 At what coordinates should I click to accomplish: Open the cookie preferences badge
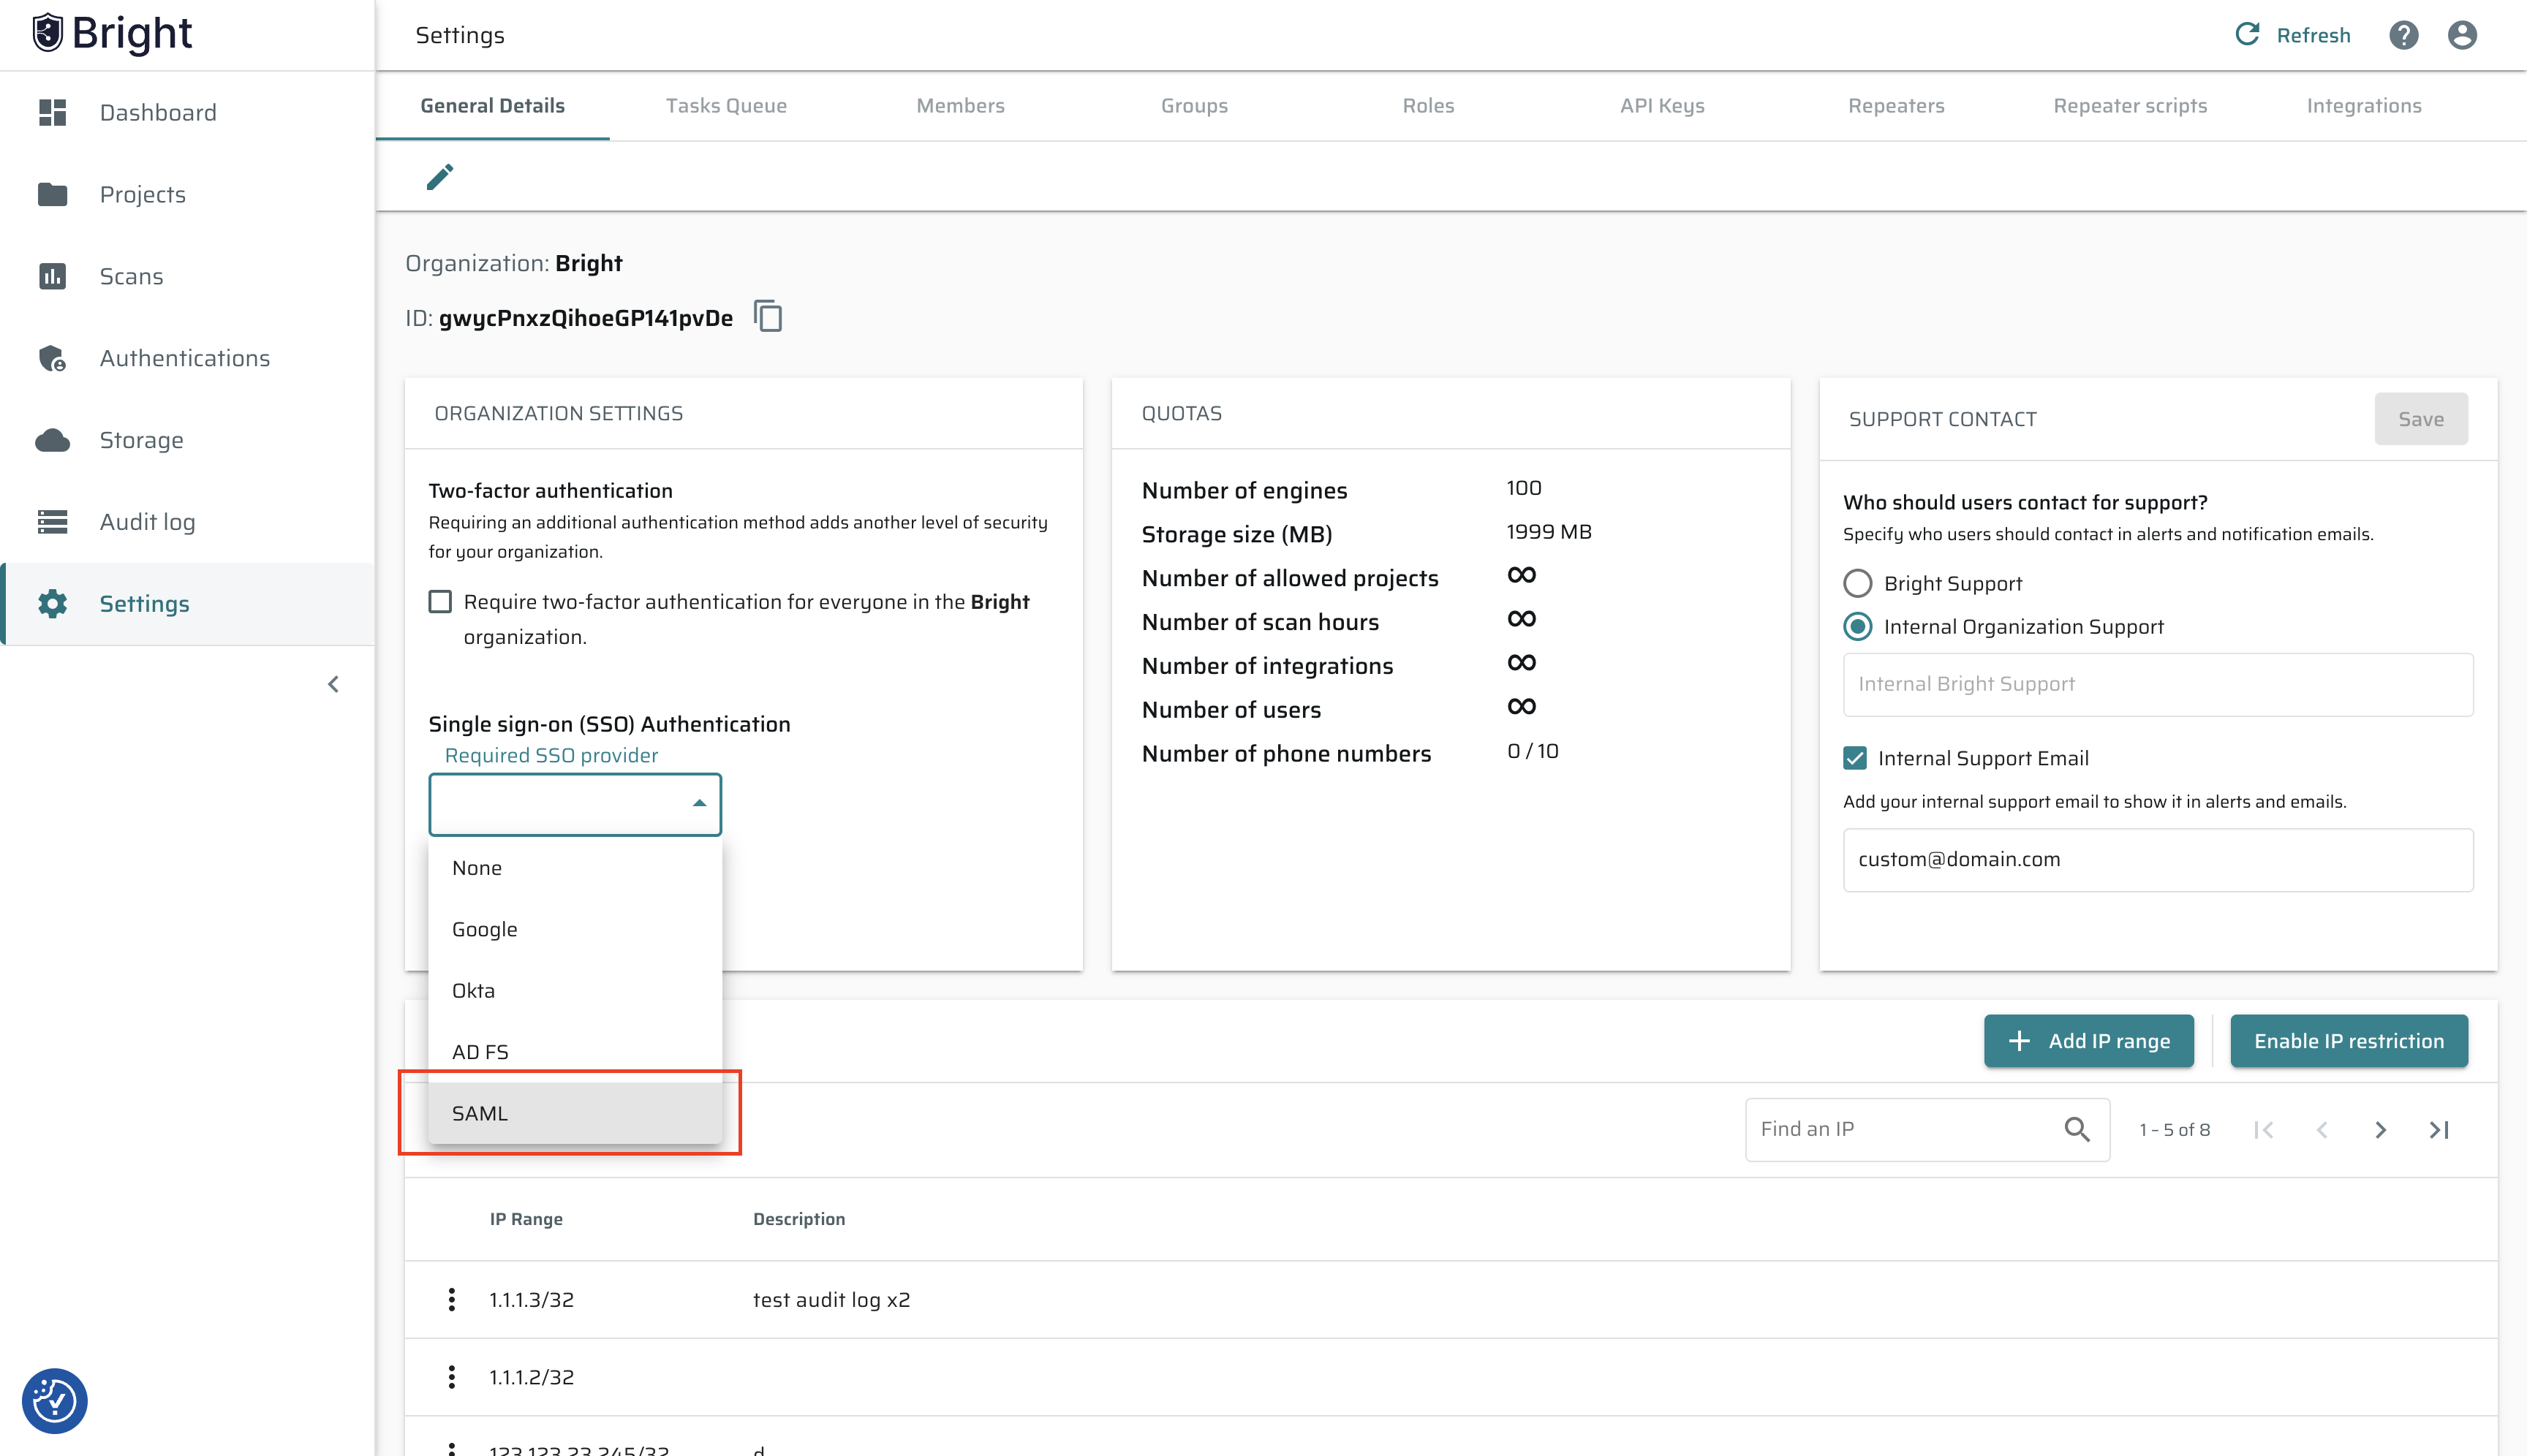tap(54, 1400)
